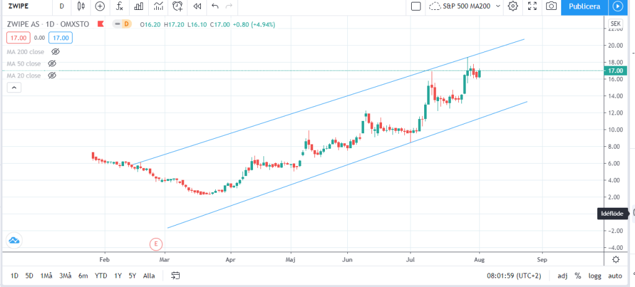The height and width of the screenshot is (287, 635).
Task: Collapse the indicator legend arrow
Action: [x=14, y=89]
